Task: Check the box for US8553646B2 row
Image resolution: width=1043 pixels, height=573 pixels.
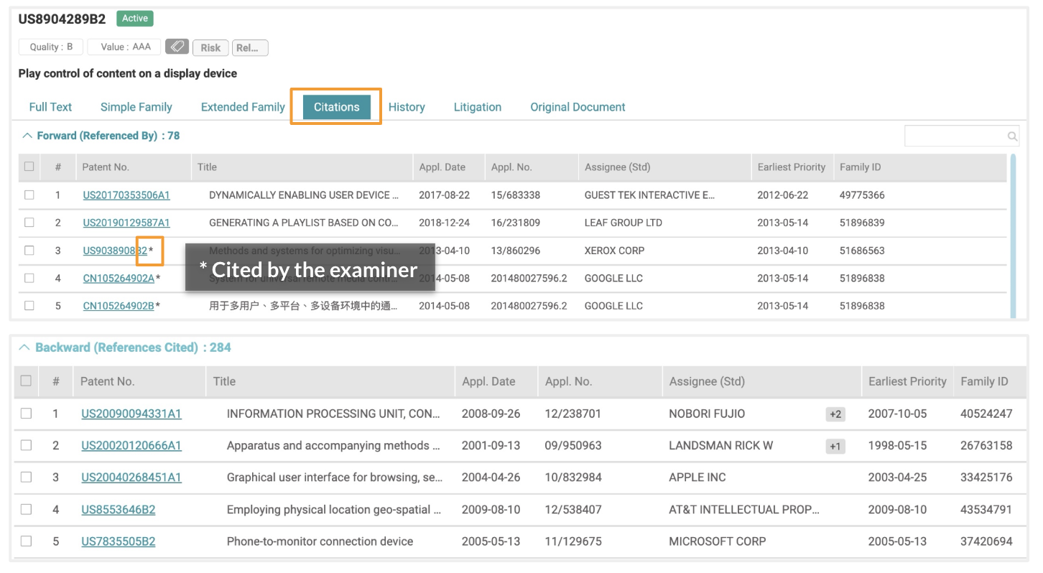Action: (x=26, y=509)
